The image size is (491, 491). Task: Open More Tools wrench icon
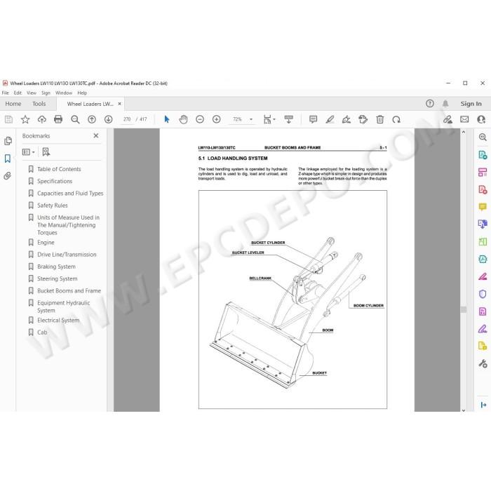tap(483, 363)
